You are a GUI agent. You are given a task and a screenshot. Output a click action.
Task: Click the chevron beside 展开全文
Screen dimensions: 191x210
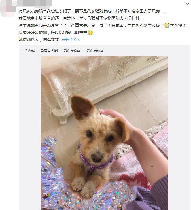pos(79,40)
